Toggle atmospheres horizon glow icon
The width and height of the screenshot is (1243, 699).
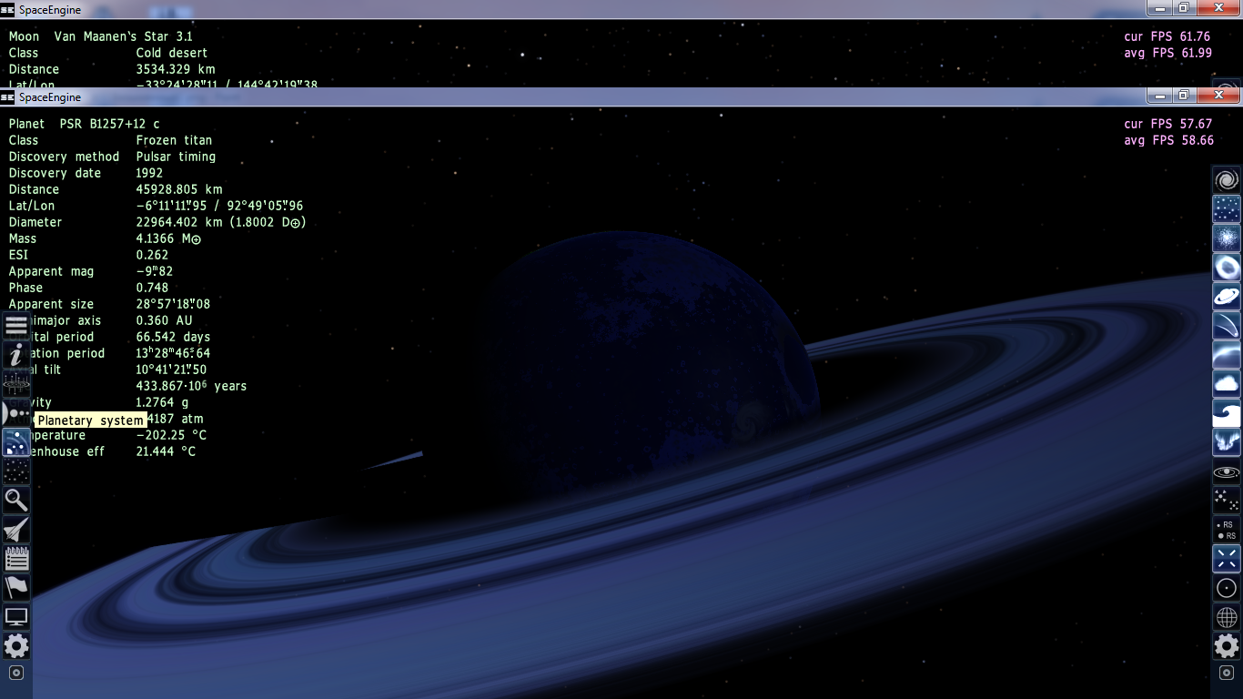(x=1227, y=354)
